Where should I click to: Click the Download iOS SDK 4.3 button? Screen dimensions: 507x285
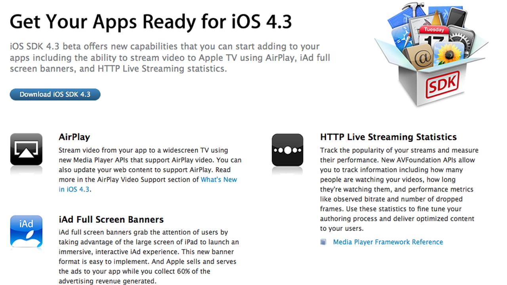[x=55, y=95]
